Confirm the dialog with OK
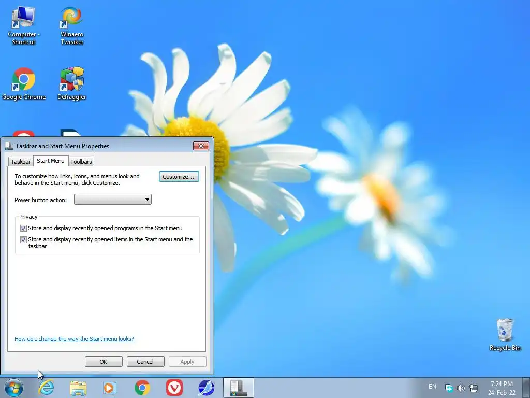 tap(104, 361)
